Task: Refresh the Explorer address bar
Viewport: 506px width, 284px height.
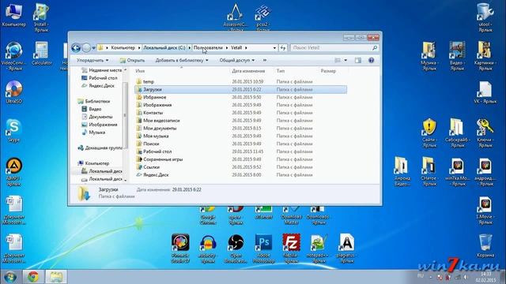Action: pyautogui.click(x=283, y=47)
